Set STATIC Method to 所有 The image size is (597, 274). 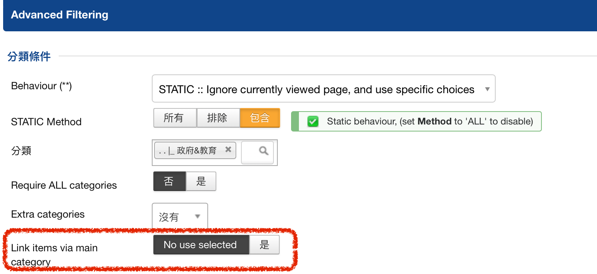tap(174, 118)
